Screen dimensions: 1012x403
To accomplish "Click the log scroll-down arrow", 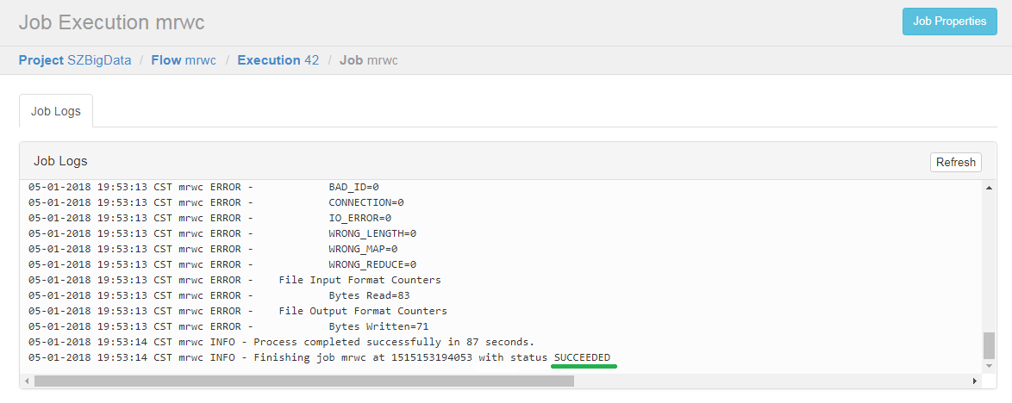I will [x=989, y=366].
